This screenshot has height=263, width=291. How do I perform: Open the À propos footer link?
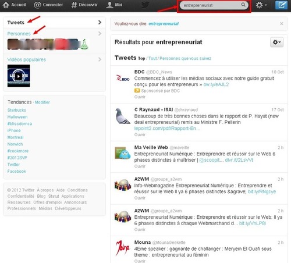[x=45, y=190]
